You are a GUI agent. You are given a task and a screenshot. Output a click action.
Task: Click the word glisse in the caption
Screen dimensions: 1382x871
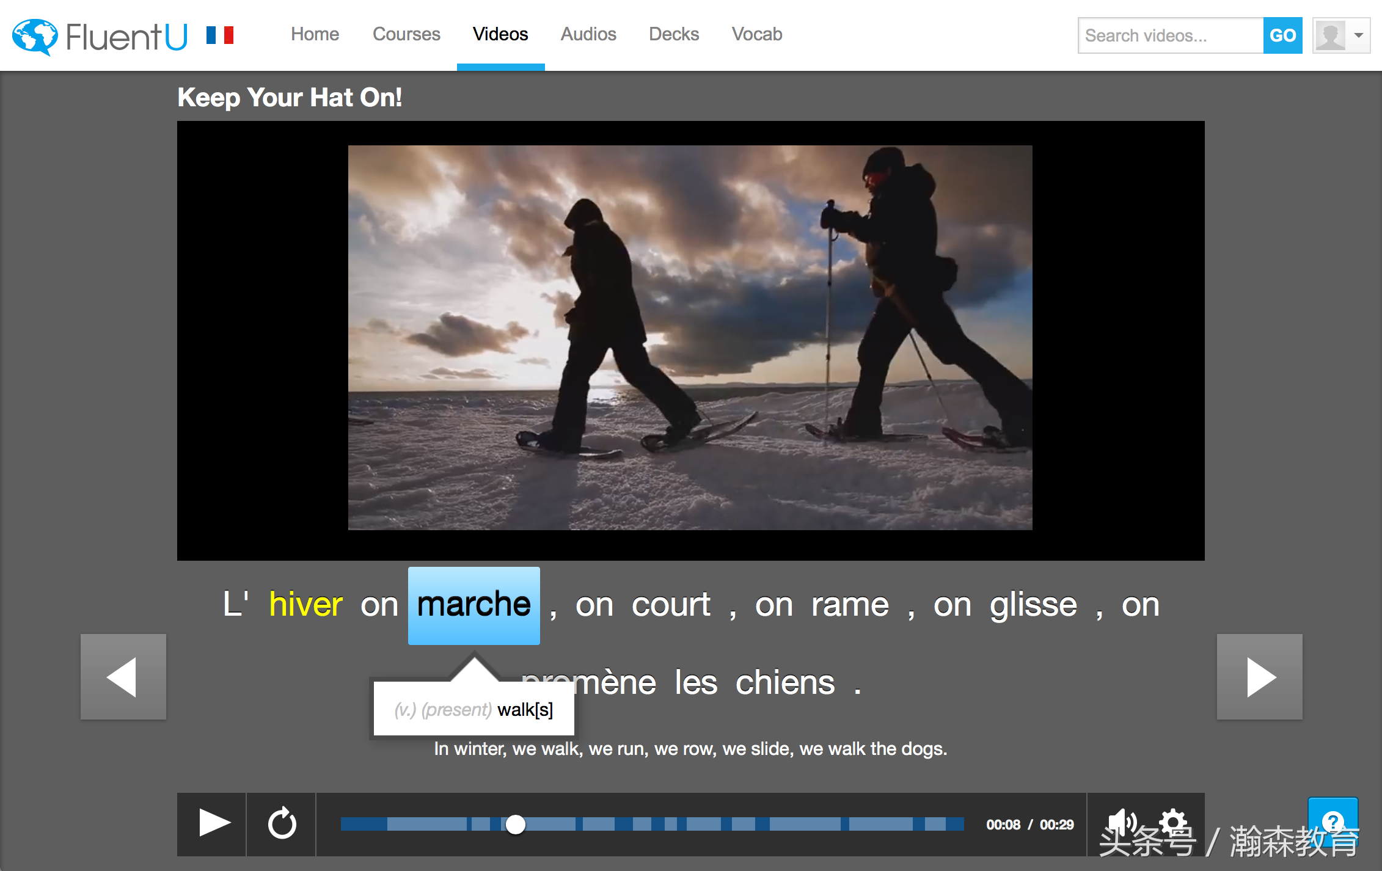coord(1033,605)
